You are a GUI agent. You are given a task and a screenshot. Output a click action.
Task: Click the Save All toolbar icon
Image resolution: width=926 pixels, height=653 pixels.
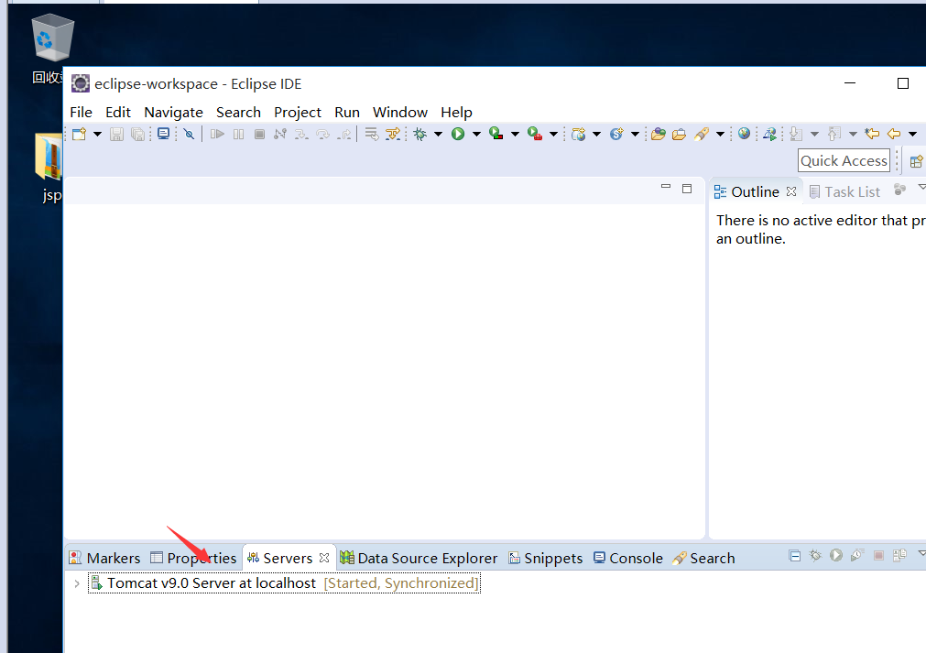[x=137, y=134]
